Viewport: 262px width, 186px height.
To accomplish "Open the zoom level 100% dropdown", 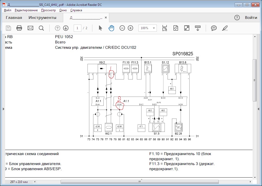I will (x=148, y=28).
